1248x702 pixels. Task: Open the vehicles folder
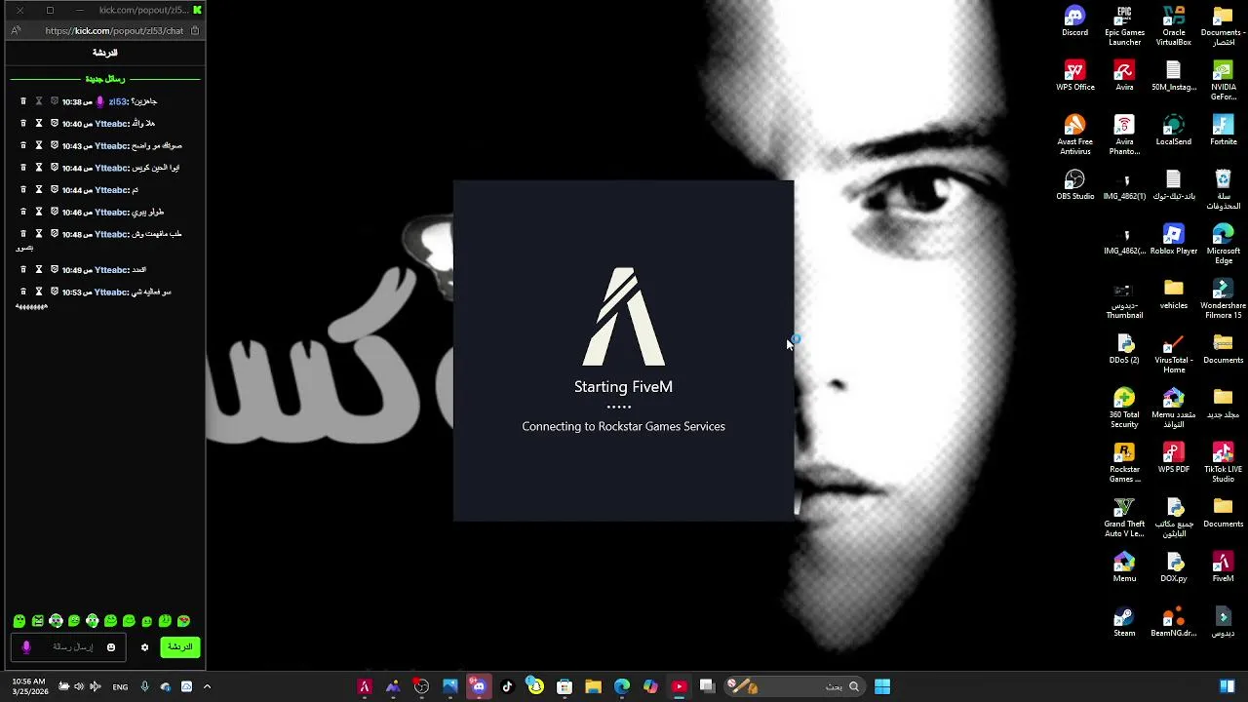[1174, 294]
